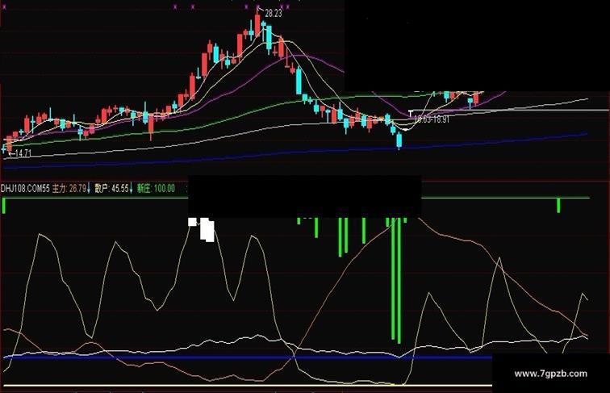
Task: Click the down arrow after 主力 26.79
Action: [x=89, y=189]
